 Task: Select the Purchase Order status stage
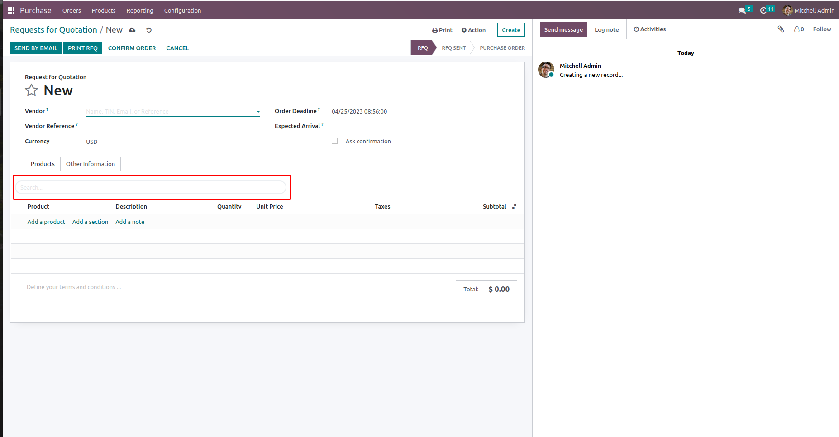click(502, 48)
